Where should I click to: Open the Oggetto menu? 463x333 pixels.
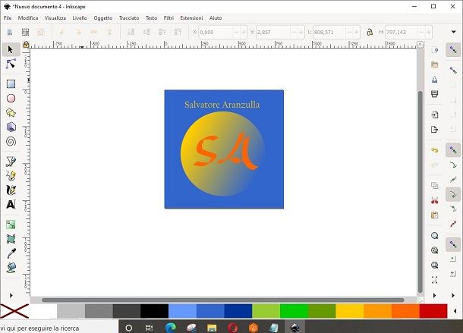[103, 17]
